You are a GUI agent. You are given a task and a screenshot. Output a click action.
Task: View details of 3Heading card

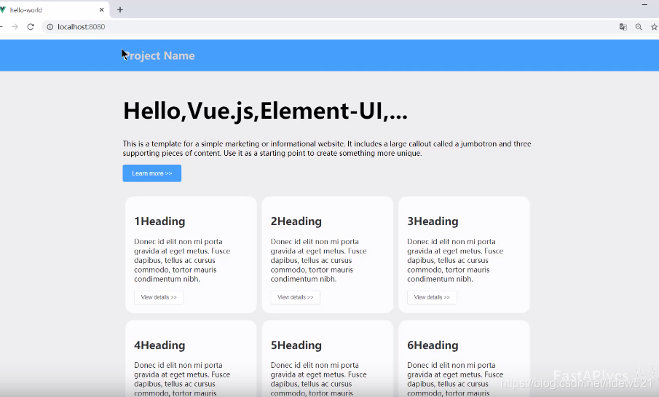pyautogui.click(x=432, y=297)
